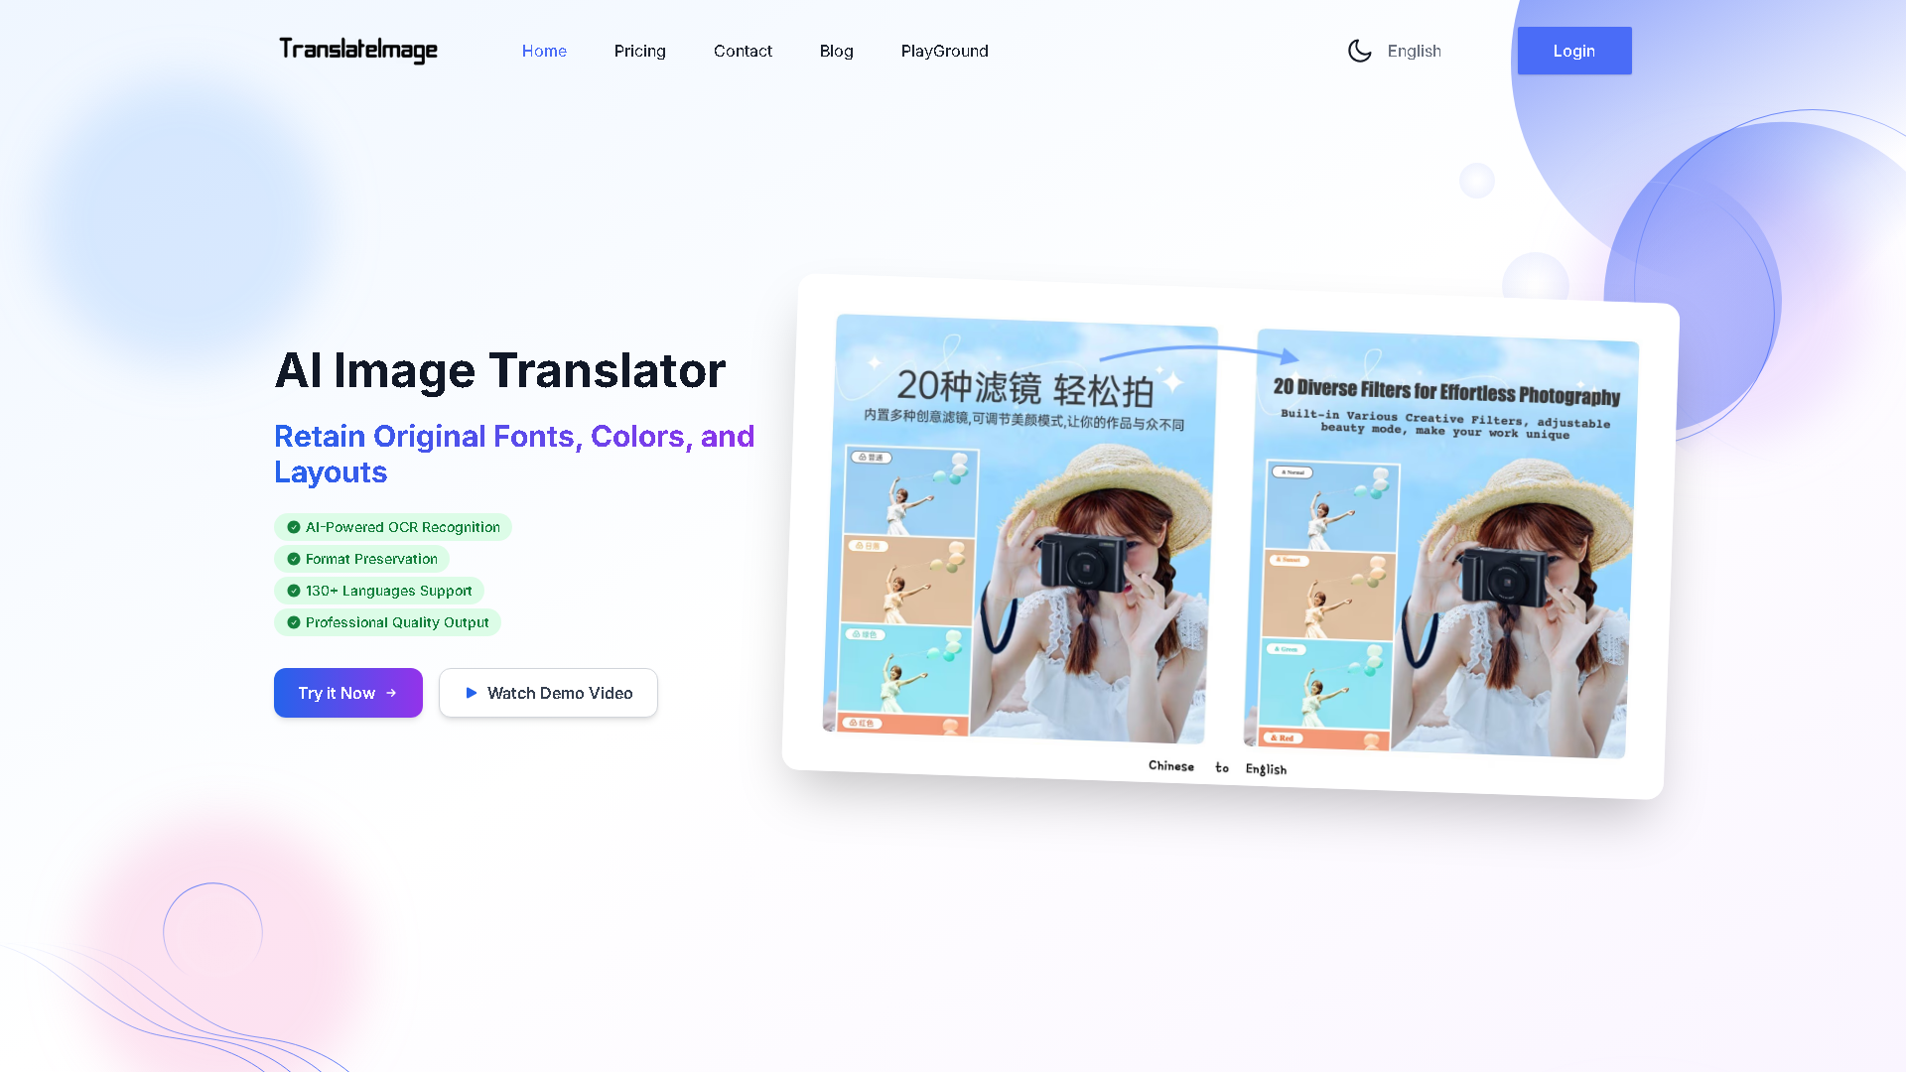This screenshot has width=1906, height=1072.
Task: Click the Login button
Action: coord(1573,51)
